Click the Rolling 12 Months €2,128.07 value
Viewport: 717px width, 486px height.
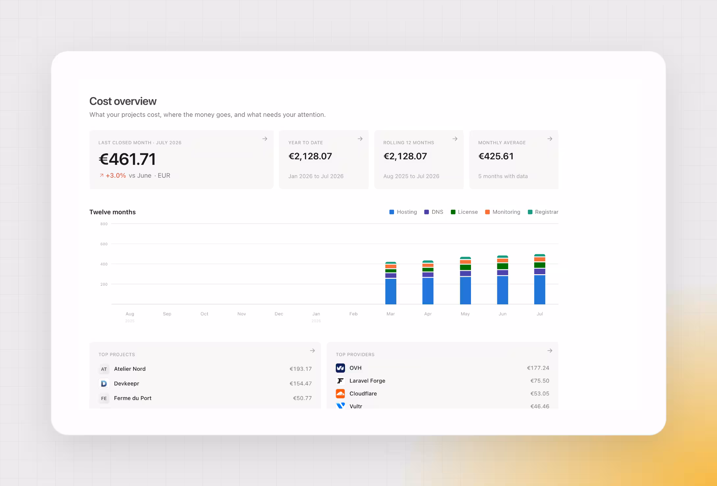click(405, 156)
